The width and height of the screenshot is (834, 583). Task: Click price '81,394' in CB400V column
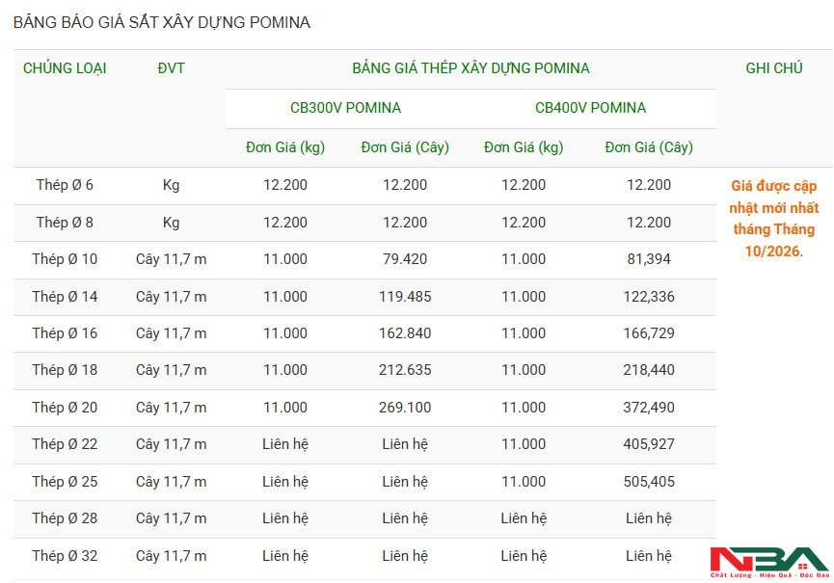click(x=649, y=259)
